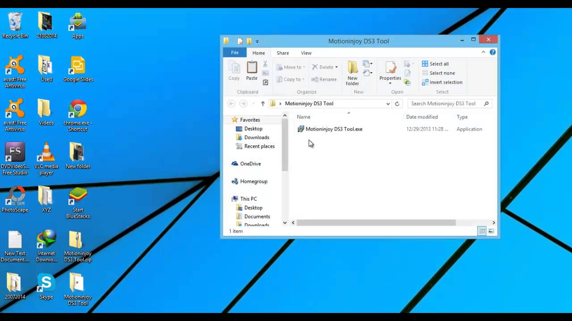The image size is (572, 321).
Task: Open the Delete dropdown arrow
Action: [x=336, y=67]
